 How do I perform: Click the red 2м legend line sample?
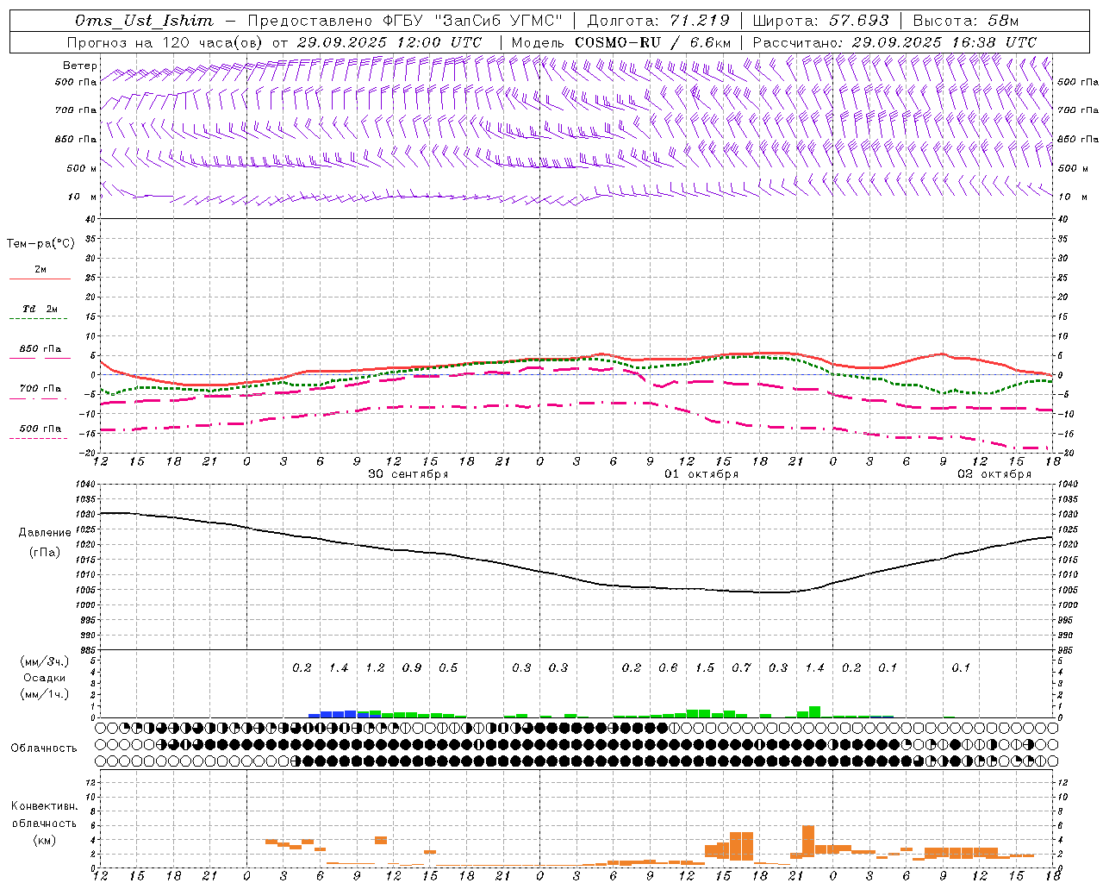pos(40,279)
